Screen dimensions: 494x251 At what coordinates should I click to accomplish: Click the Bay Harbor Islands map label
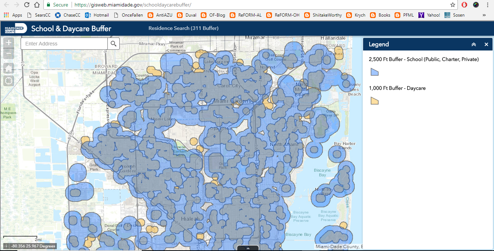pyautogui.click(x=345, y=146)
